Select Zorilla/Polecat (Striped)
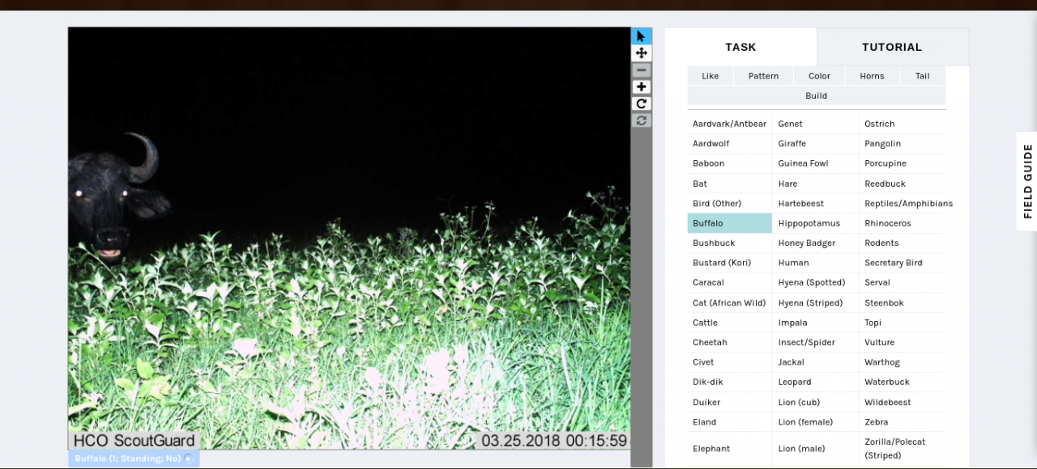 [x=902, y=449]
